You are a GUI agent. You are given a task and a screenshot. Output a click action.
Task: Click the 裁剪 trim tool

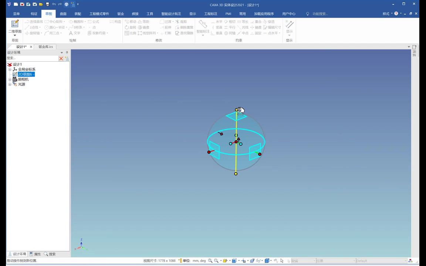pyautogui.click(x=181, y=21)
